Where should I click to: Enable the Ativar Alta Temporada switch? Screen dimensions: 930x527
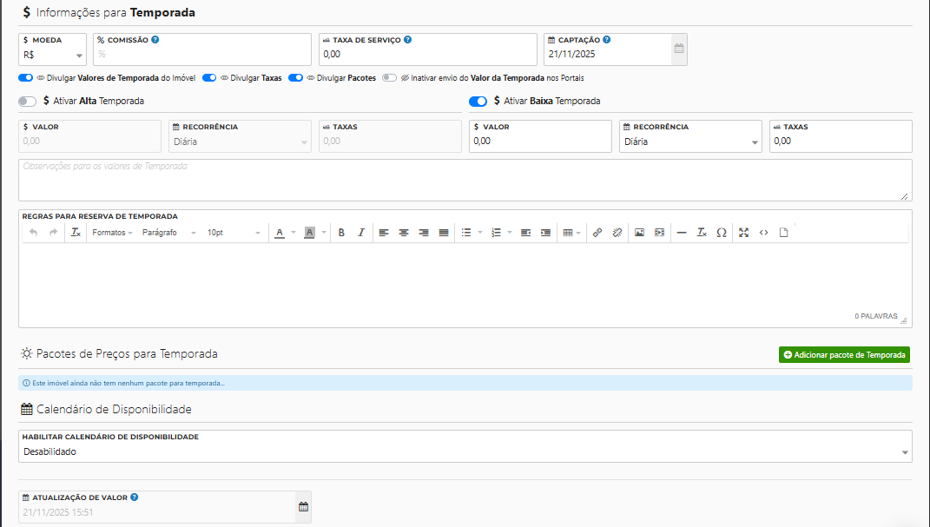(27, 102)
